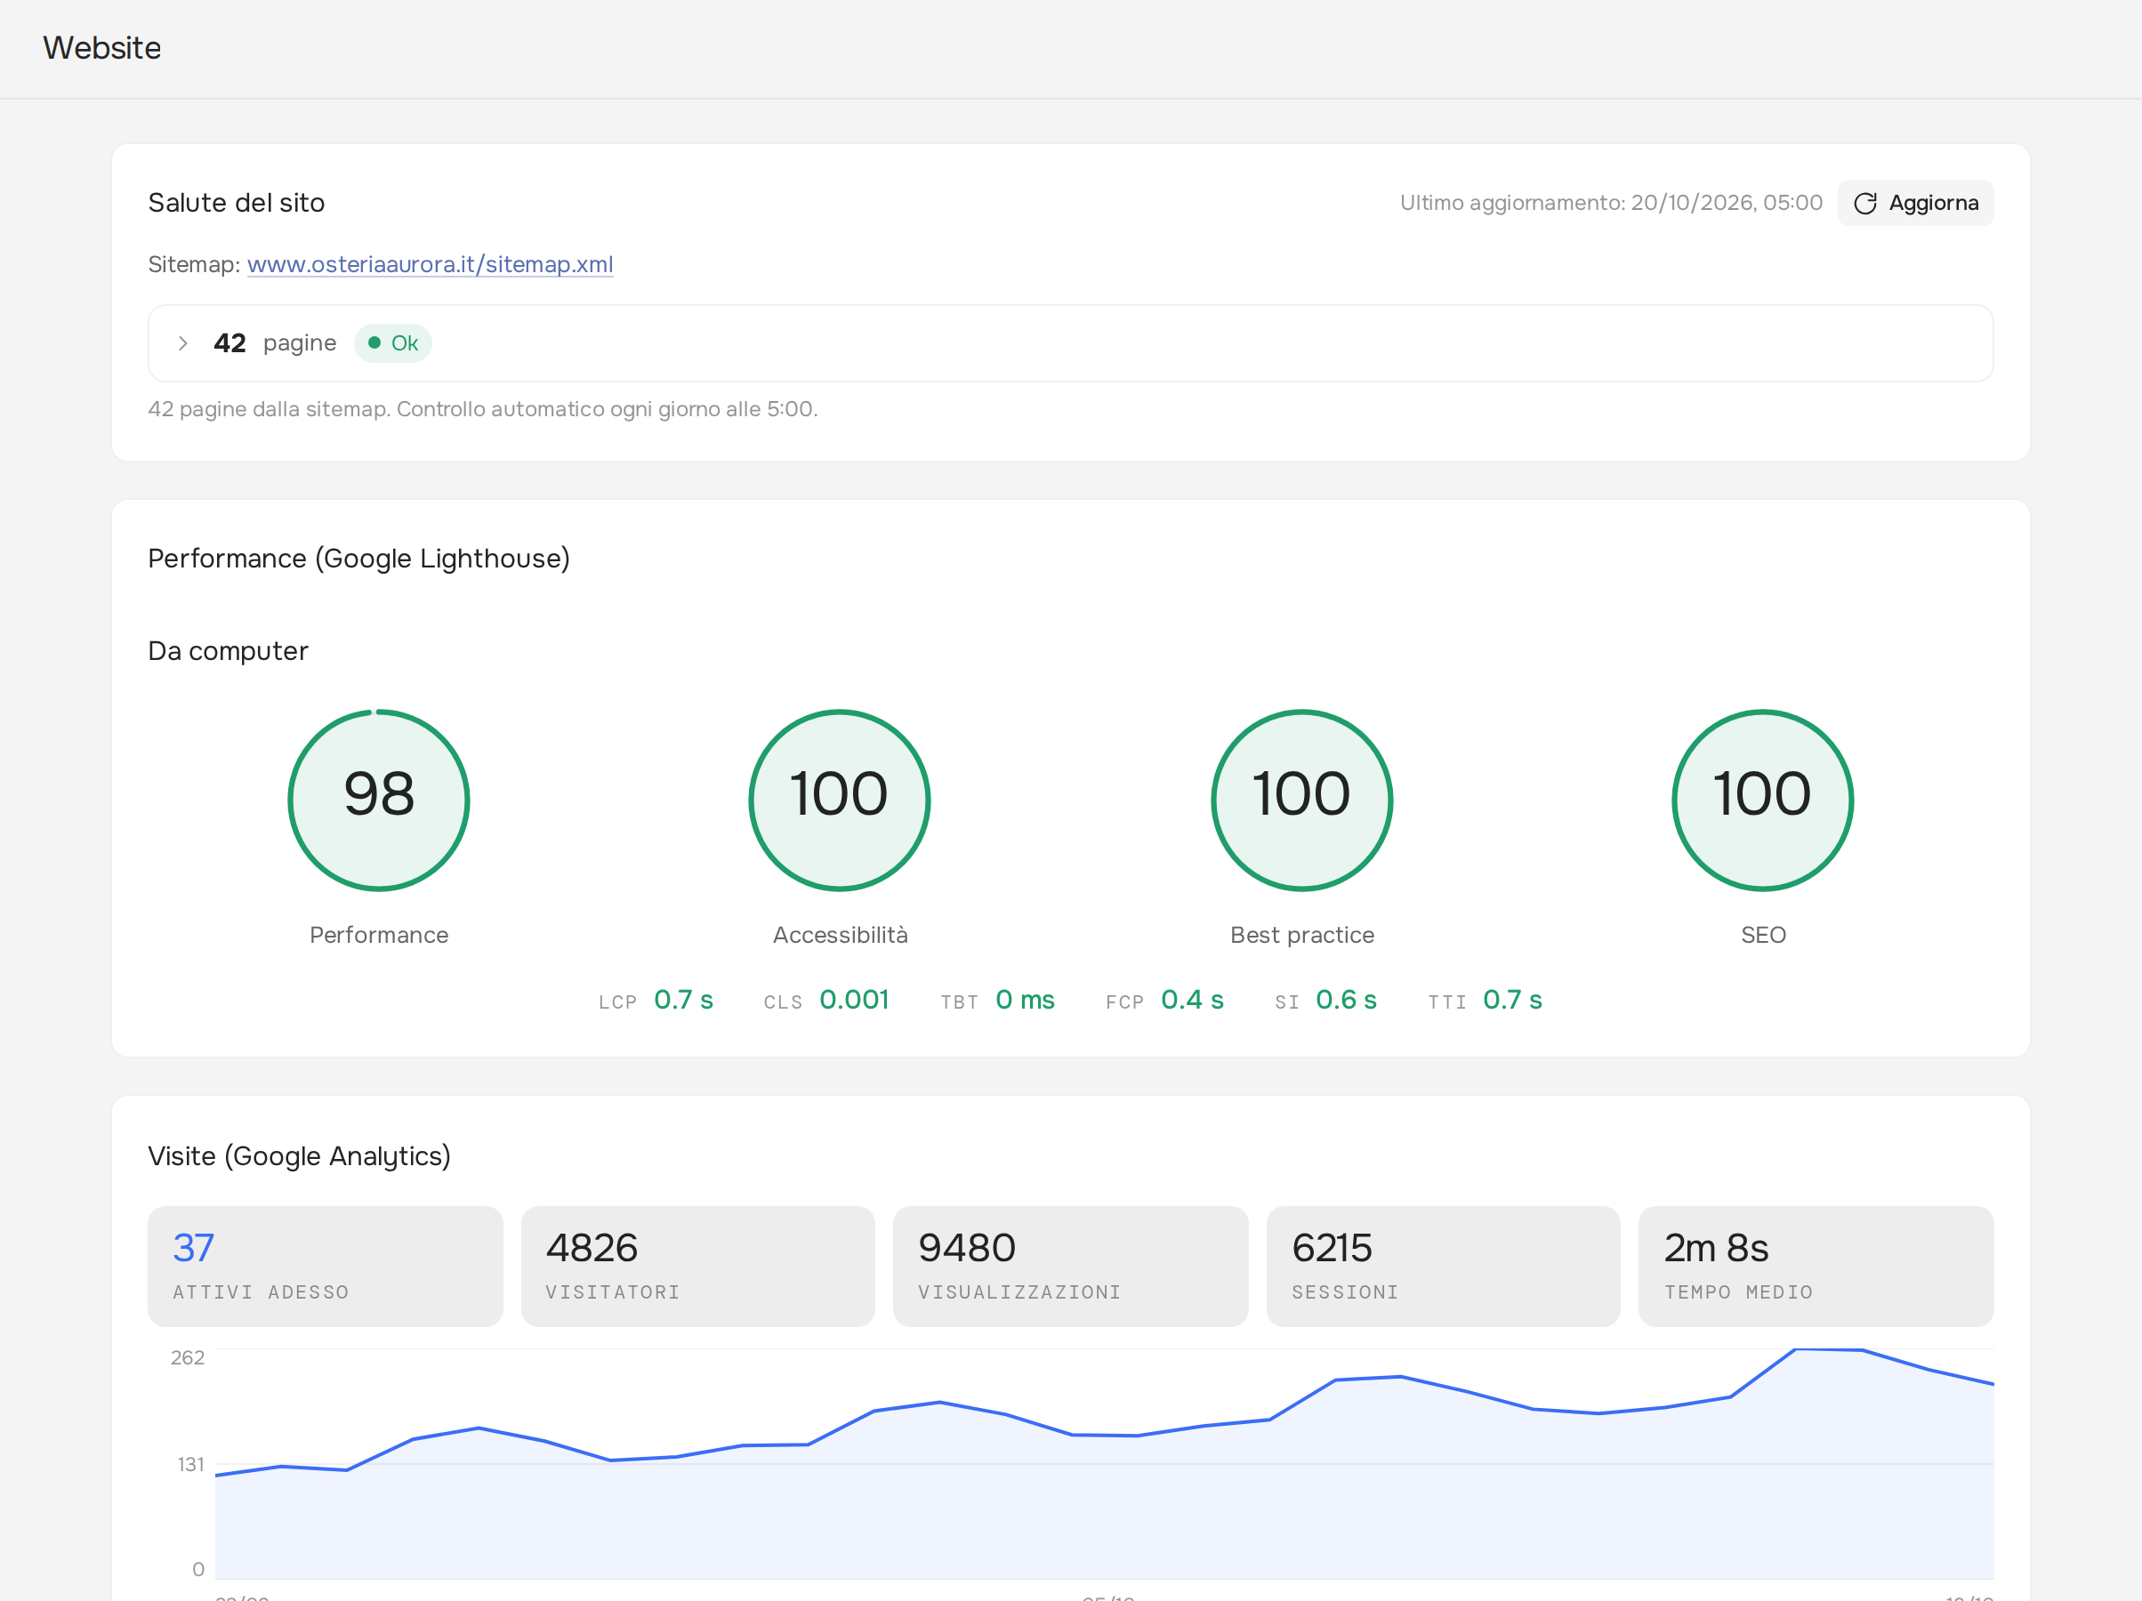Click the Ultimo aggiornamento timestamp text
The height and width of the screenshot is (1601, 2142).
tap(1611, 203)
